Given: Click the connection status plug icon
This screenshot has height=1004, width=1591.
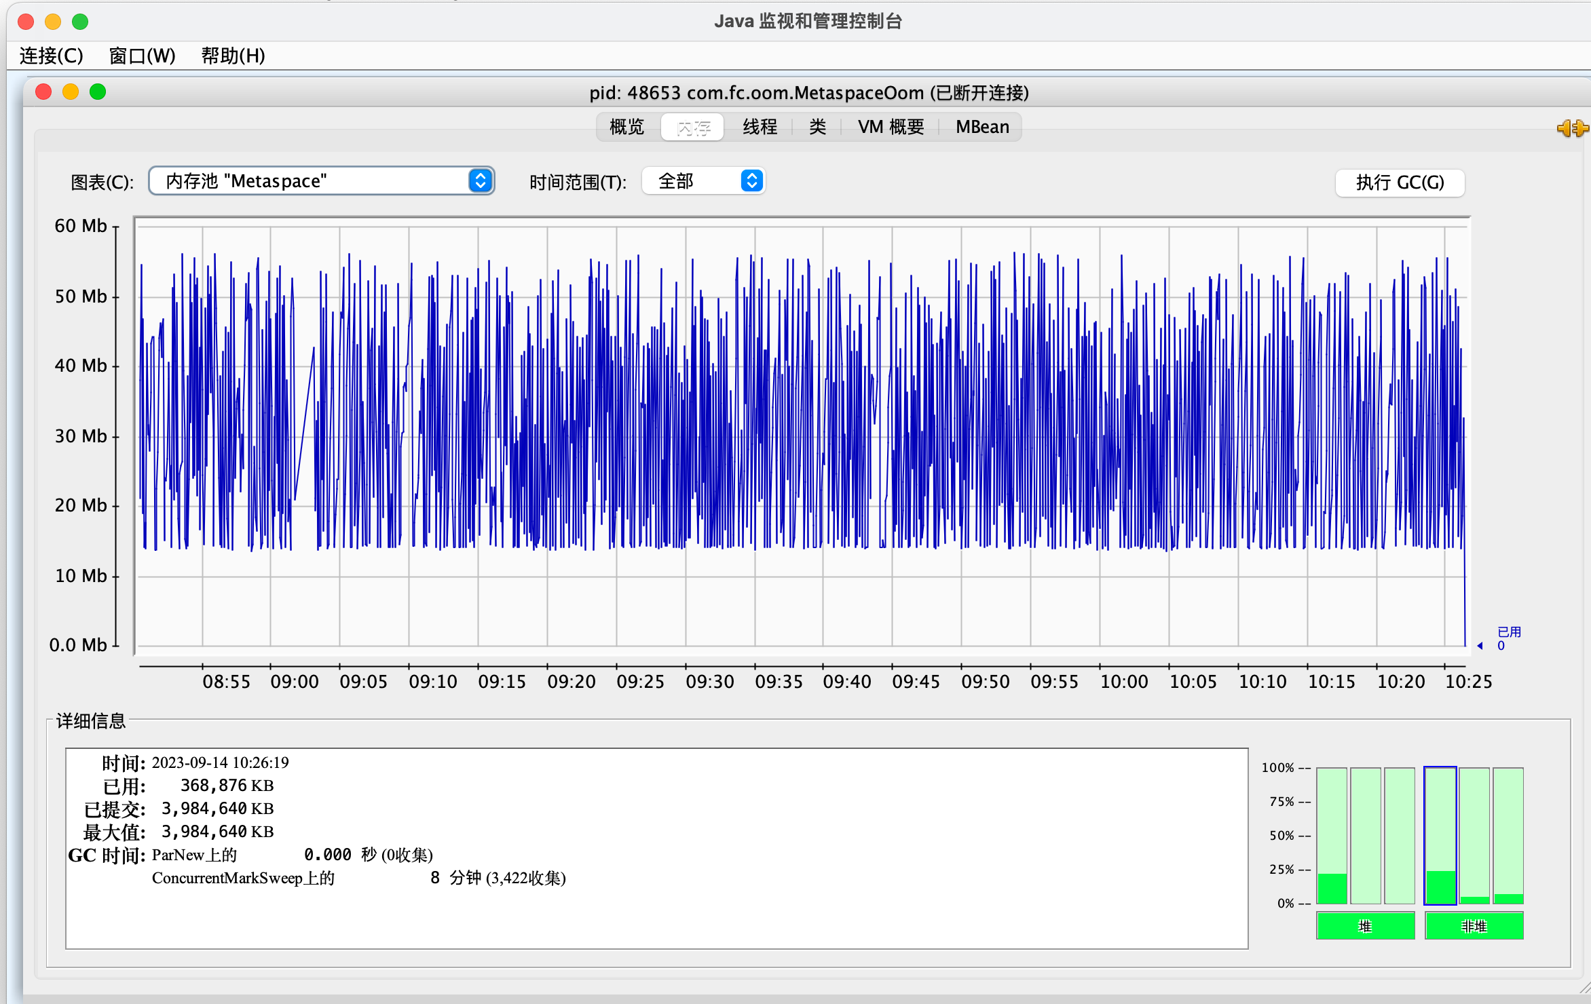Looking at the screenshot, I should 1571,128.
